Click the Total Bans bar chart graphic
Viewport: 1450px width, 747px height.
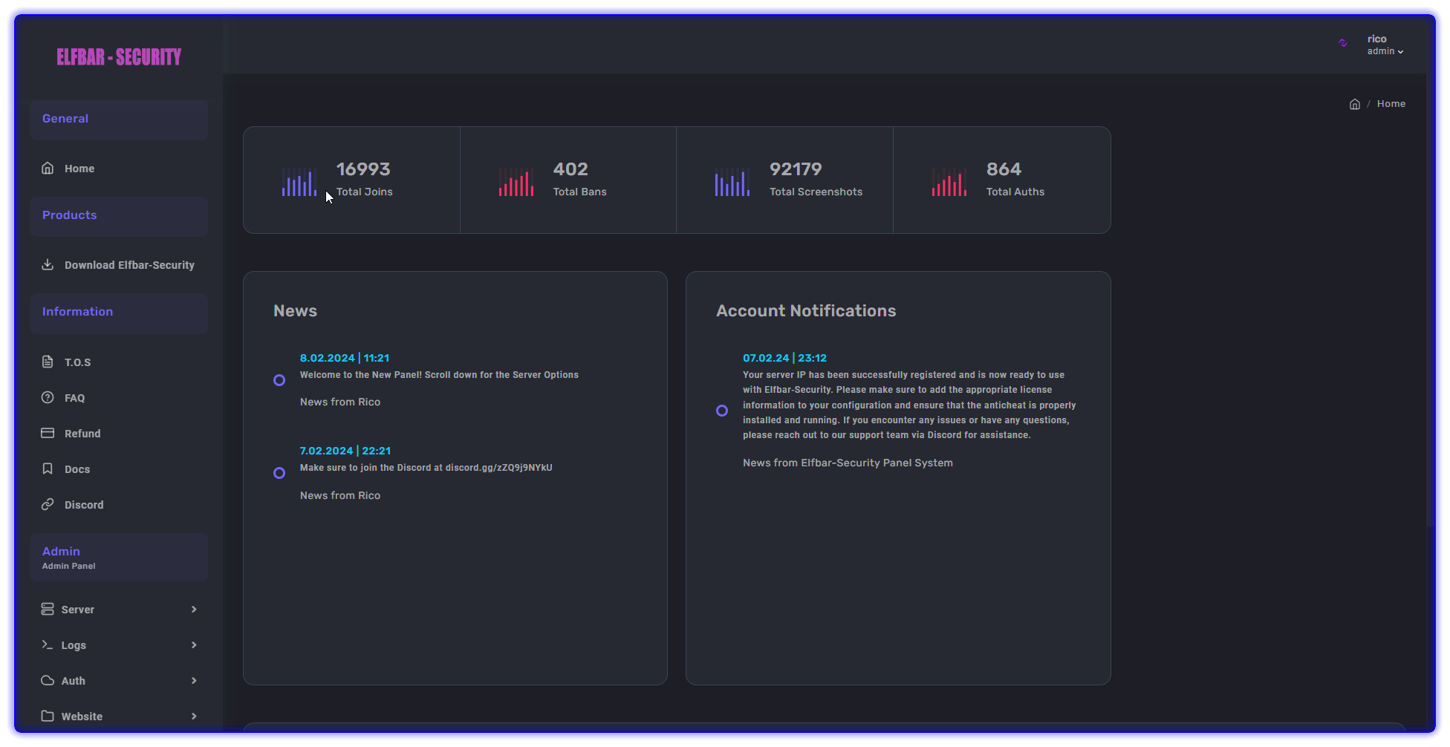click(516, 180)
